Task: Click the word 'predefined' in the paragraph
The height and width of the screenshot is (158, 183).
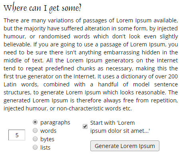Action: pos(60,69)
